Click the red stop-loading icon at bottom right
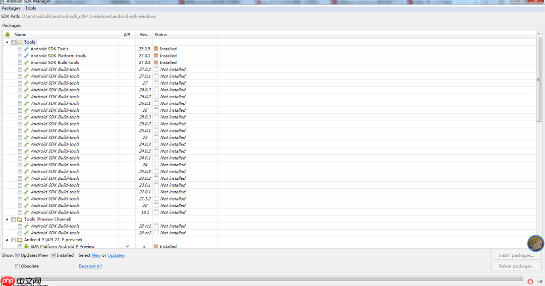The image size is (545, 286). (530, 281)
